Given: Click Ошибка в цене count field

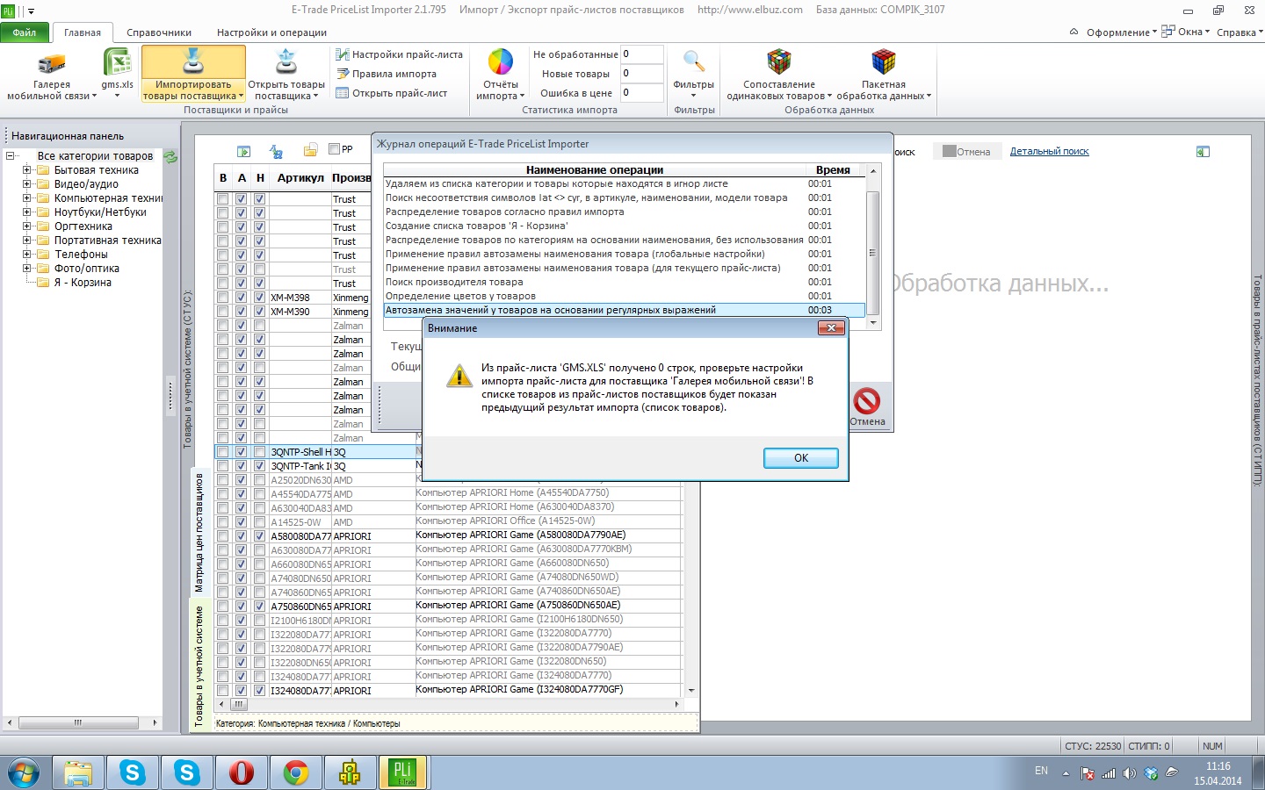Looking at the screenshot, I should (641, 93).
